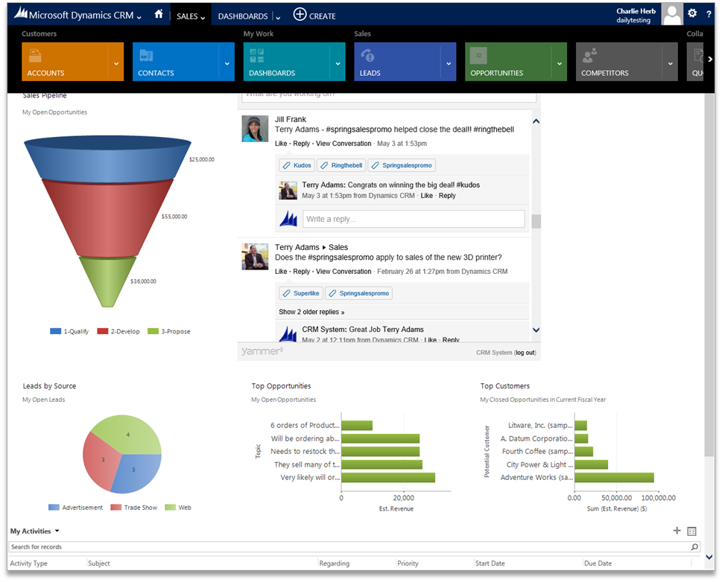The image size is (722, 582).
Task: Select the DASHBOARDS navigation item
Action: pyautogui.click(x=243, y=16)
